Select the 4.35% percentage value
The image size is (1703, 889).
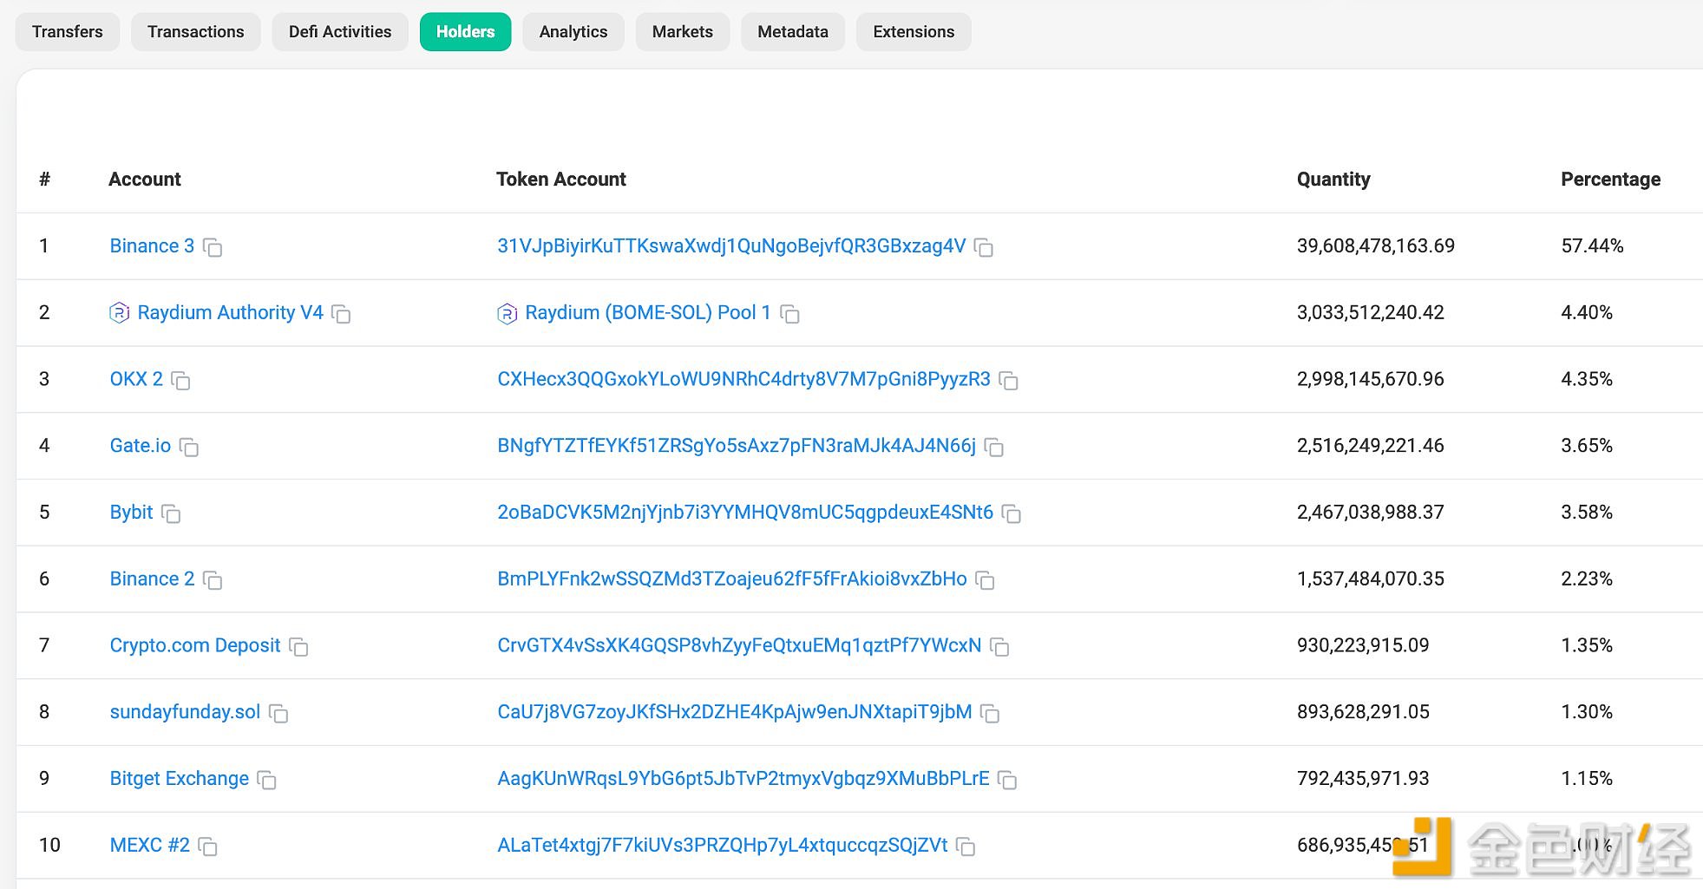pyautogui.click(x=1587, y=380)
